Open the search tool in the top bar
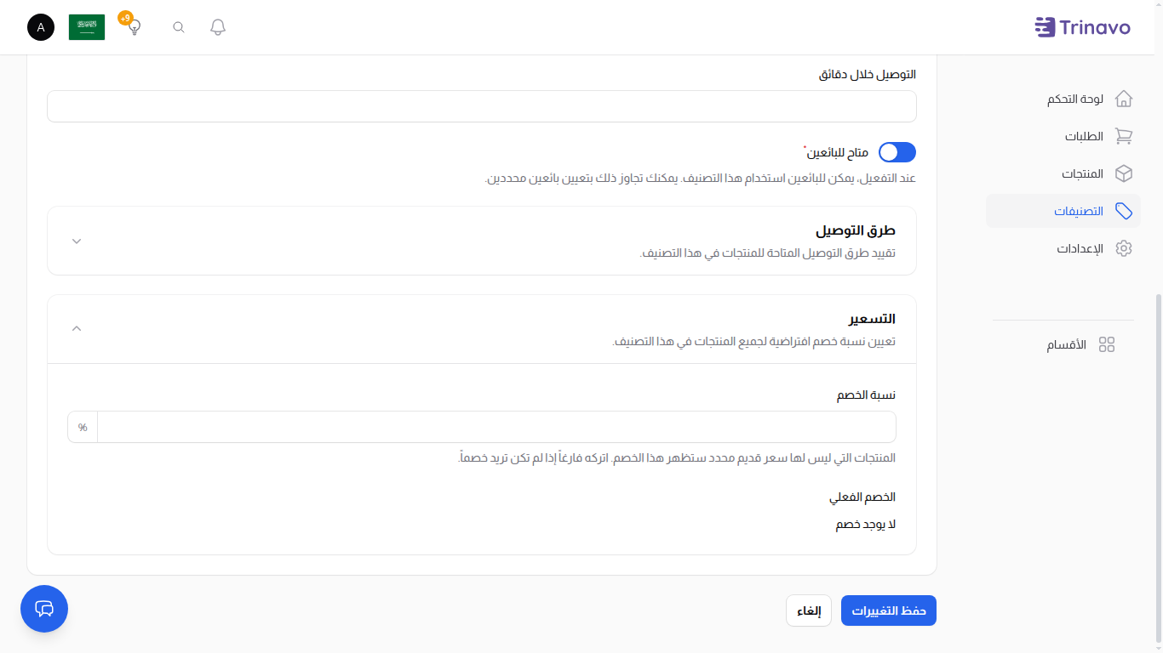Screen dimensions: 1163x653 click(x=178, y=26)
